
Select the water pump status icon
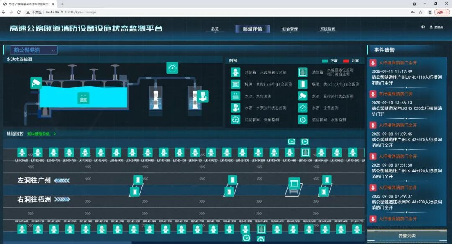coord(202,96)
